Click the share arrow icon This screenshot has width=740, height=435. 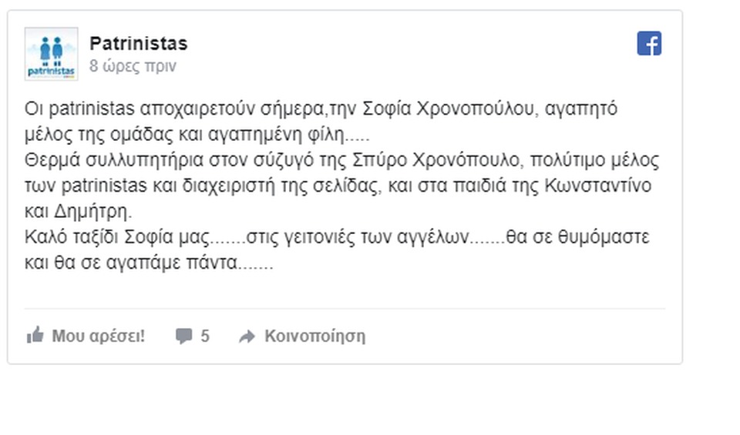[x=247, y=336]
